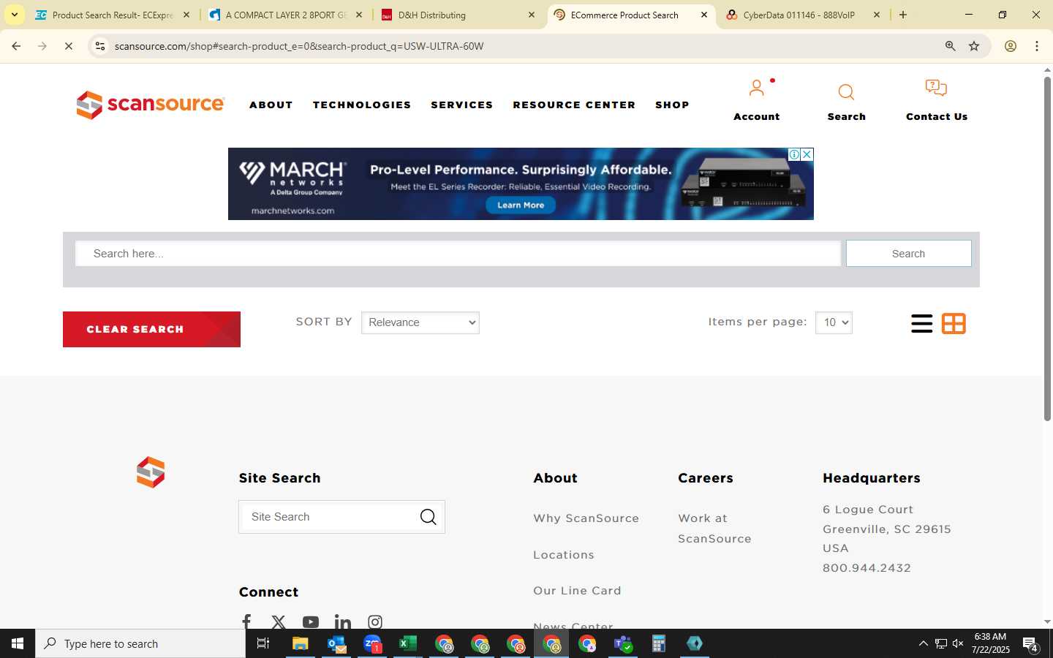Open the LinkedIn social icon

point(342,622)
